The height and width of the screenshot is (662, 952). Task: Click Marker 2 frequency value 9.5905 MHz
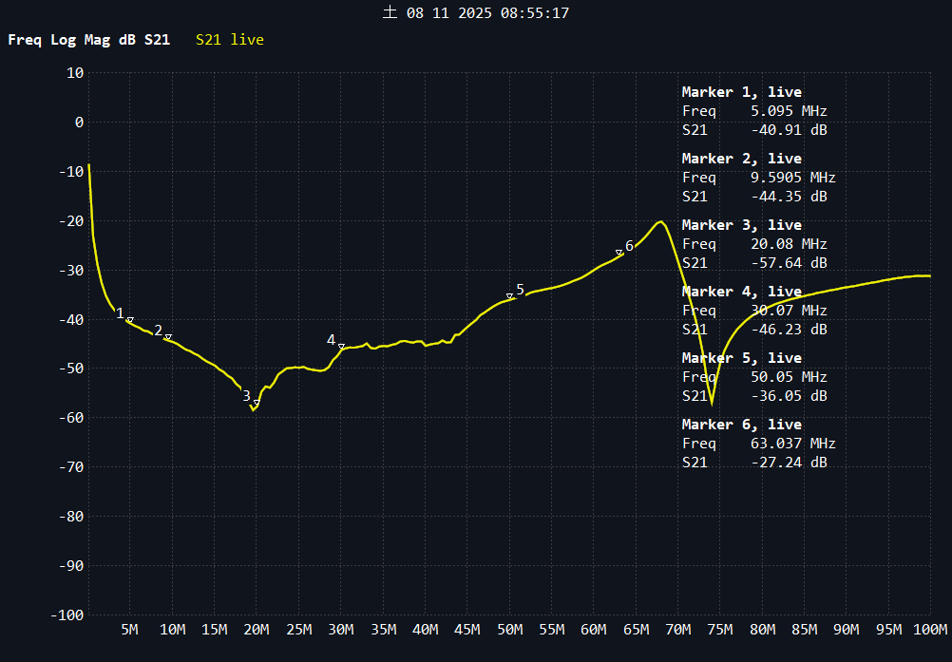pyautogui.click(x=786, y=178)
